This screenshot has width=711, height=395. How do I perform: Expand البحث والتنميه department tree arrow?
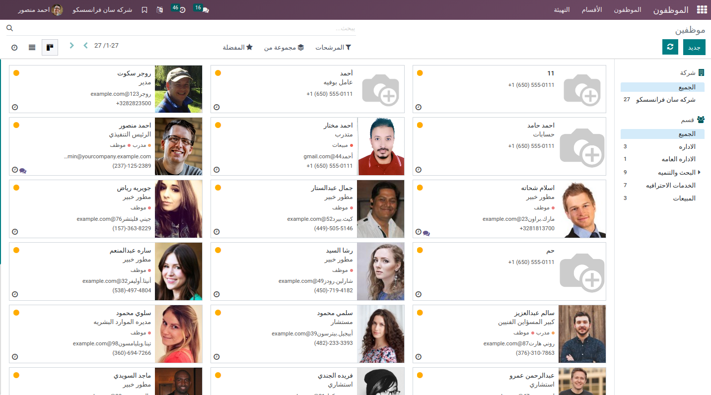coord(699,172)
